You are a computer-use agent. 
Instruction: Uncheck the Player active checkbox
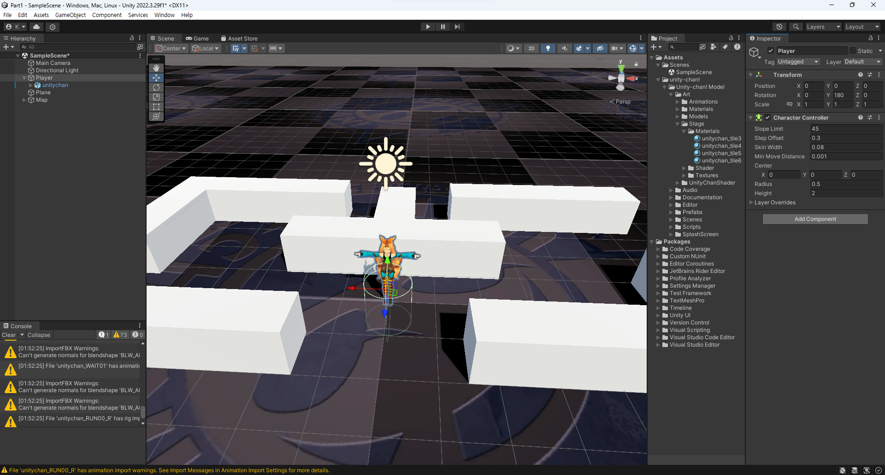click(x=771, y=51)
